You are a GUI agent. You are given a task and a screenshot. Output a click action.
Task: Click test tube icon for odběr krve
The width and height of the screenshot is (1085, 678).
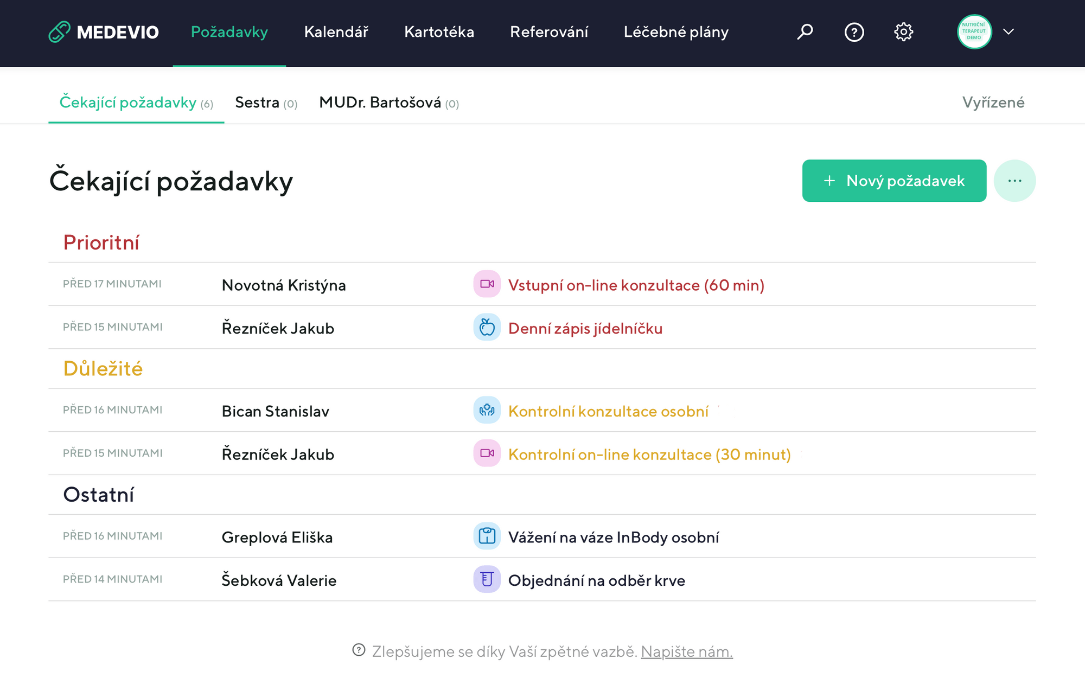487,579
